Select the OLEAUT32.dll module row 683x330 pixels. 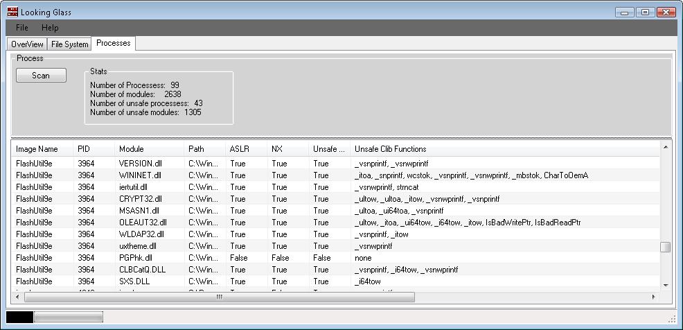click(335, 223)
